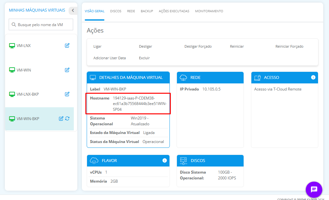Click the Reiniciar action

[237, 46]
